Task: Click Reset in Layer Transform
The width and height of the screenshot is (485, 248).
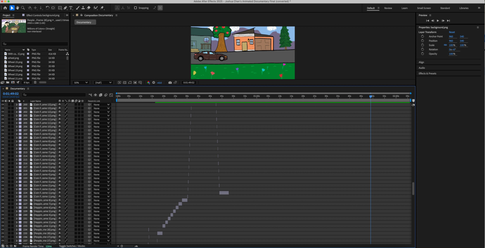Action: (x=451, y=32)
